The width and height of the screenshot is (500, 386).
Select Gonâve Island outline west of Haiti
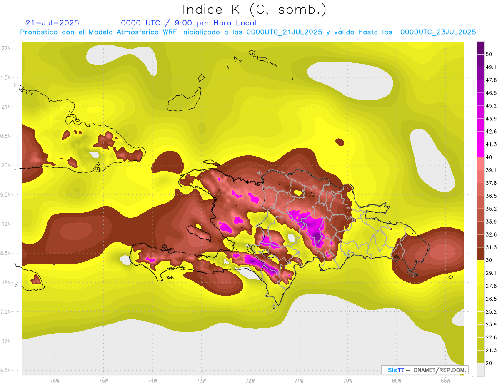(198, 232)
